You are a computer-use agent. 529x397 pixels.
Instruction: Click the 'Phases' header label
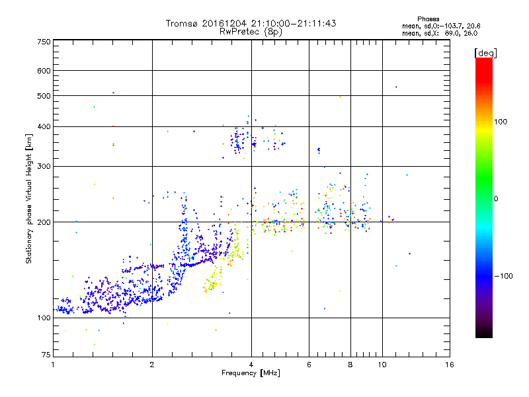click(x=428, y=19)
